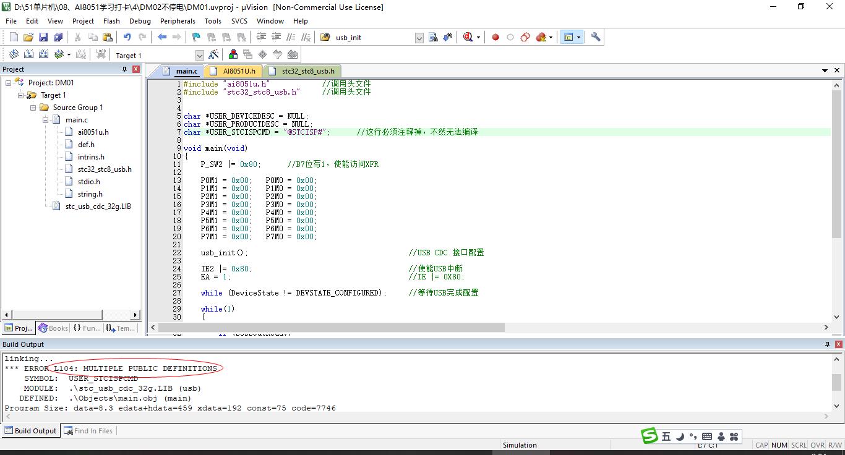This screenshot has width=845, height=455.
Task: Collapse the Source Group 1 tree node
Action: coord(33,108)
